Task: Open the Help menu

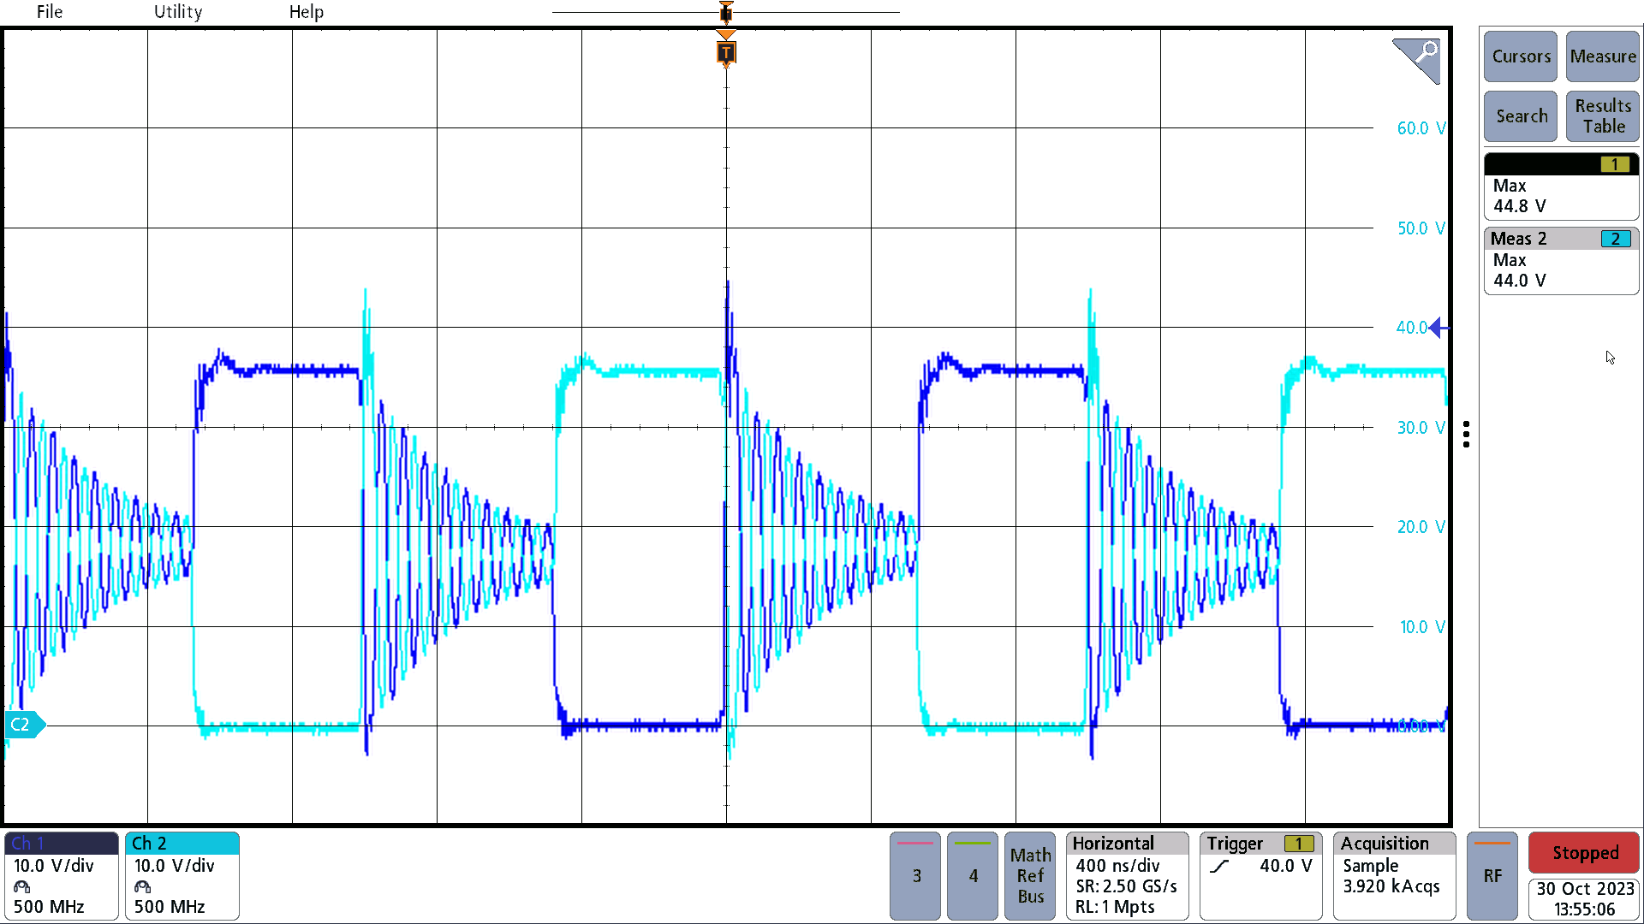Action: pyautogui.click(x=307, y=12)
